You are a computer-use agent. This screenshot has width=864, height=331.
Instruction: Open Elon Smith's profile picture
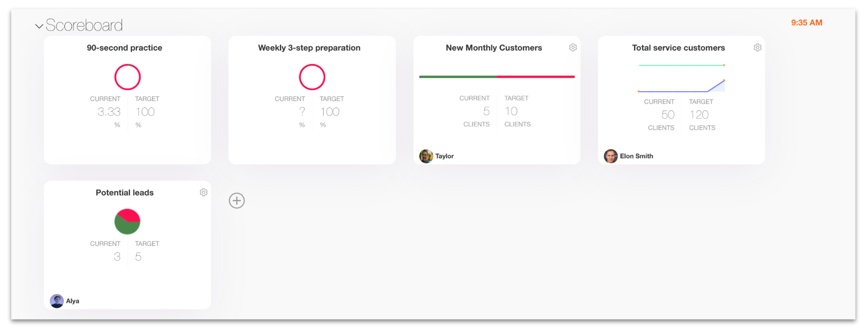pyautogui.click(x=610, y=156)
